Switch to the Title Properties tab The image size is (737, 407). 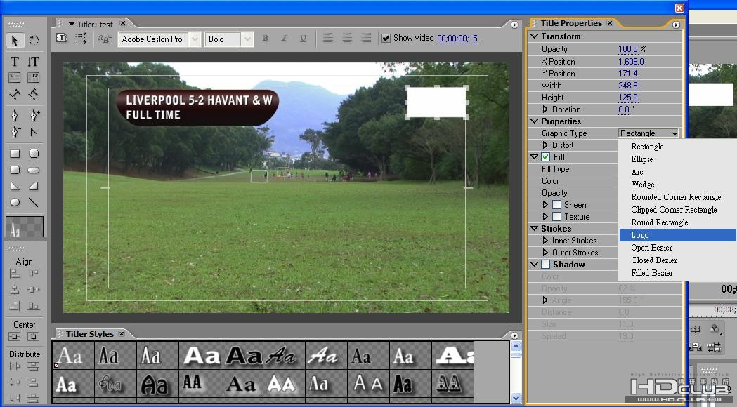pos(571,23)
